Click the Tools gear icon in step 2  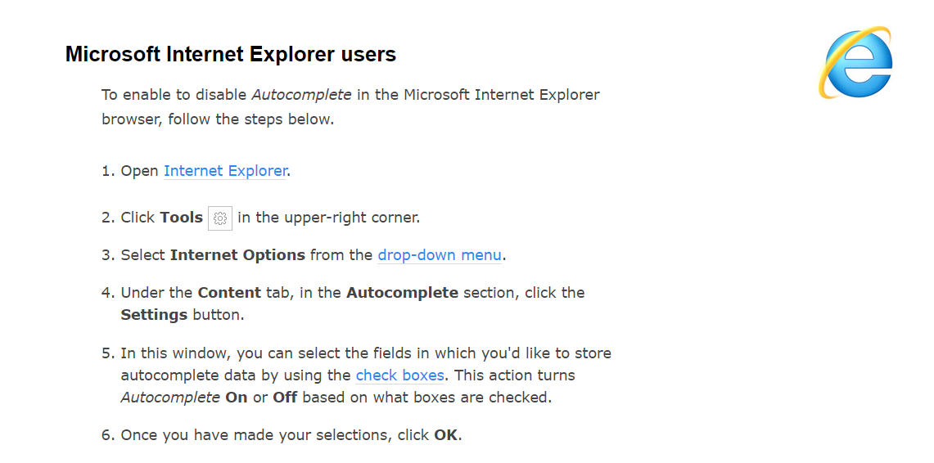pyautogui.click(x=220, y=218)
